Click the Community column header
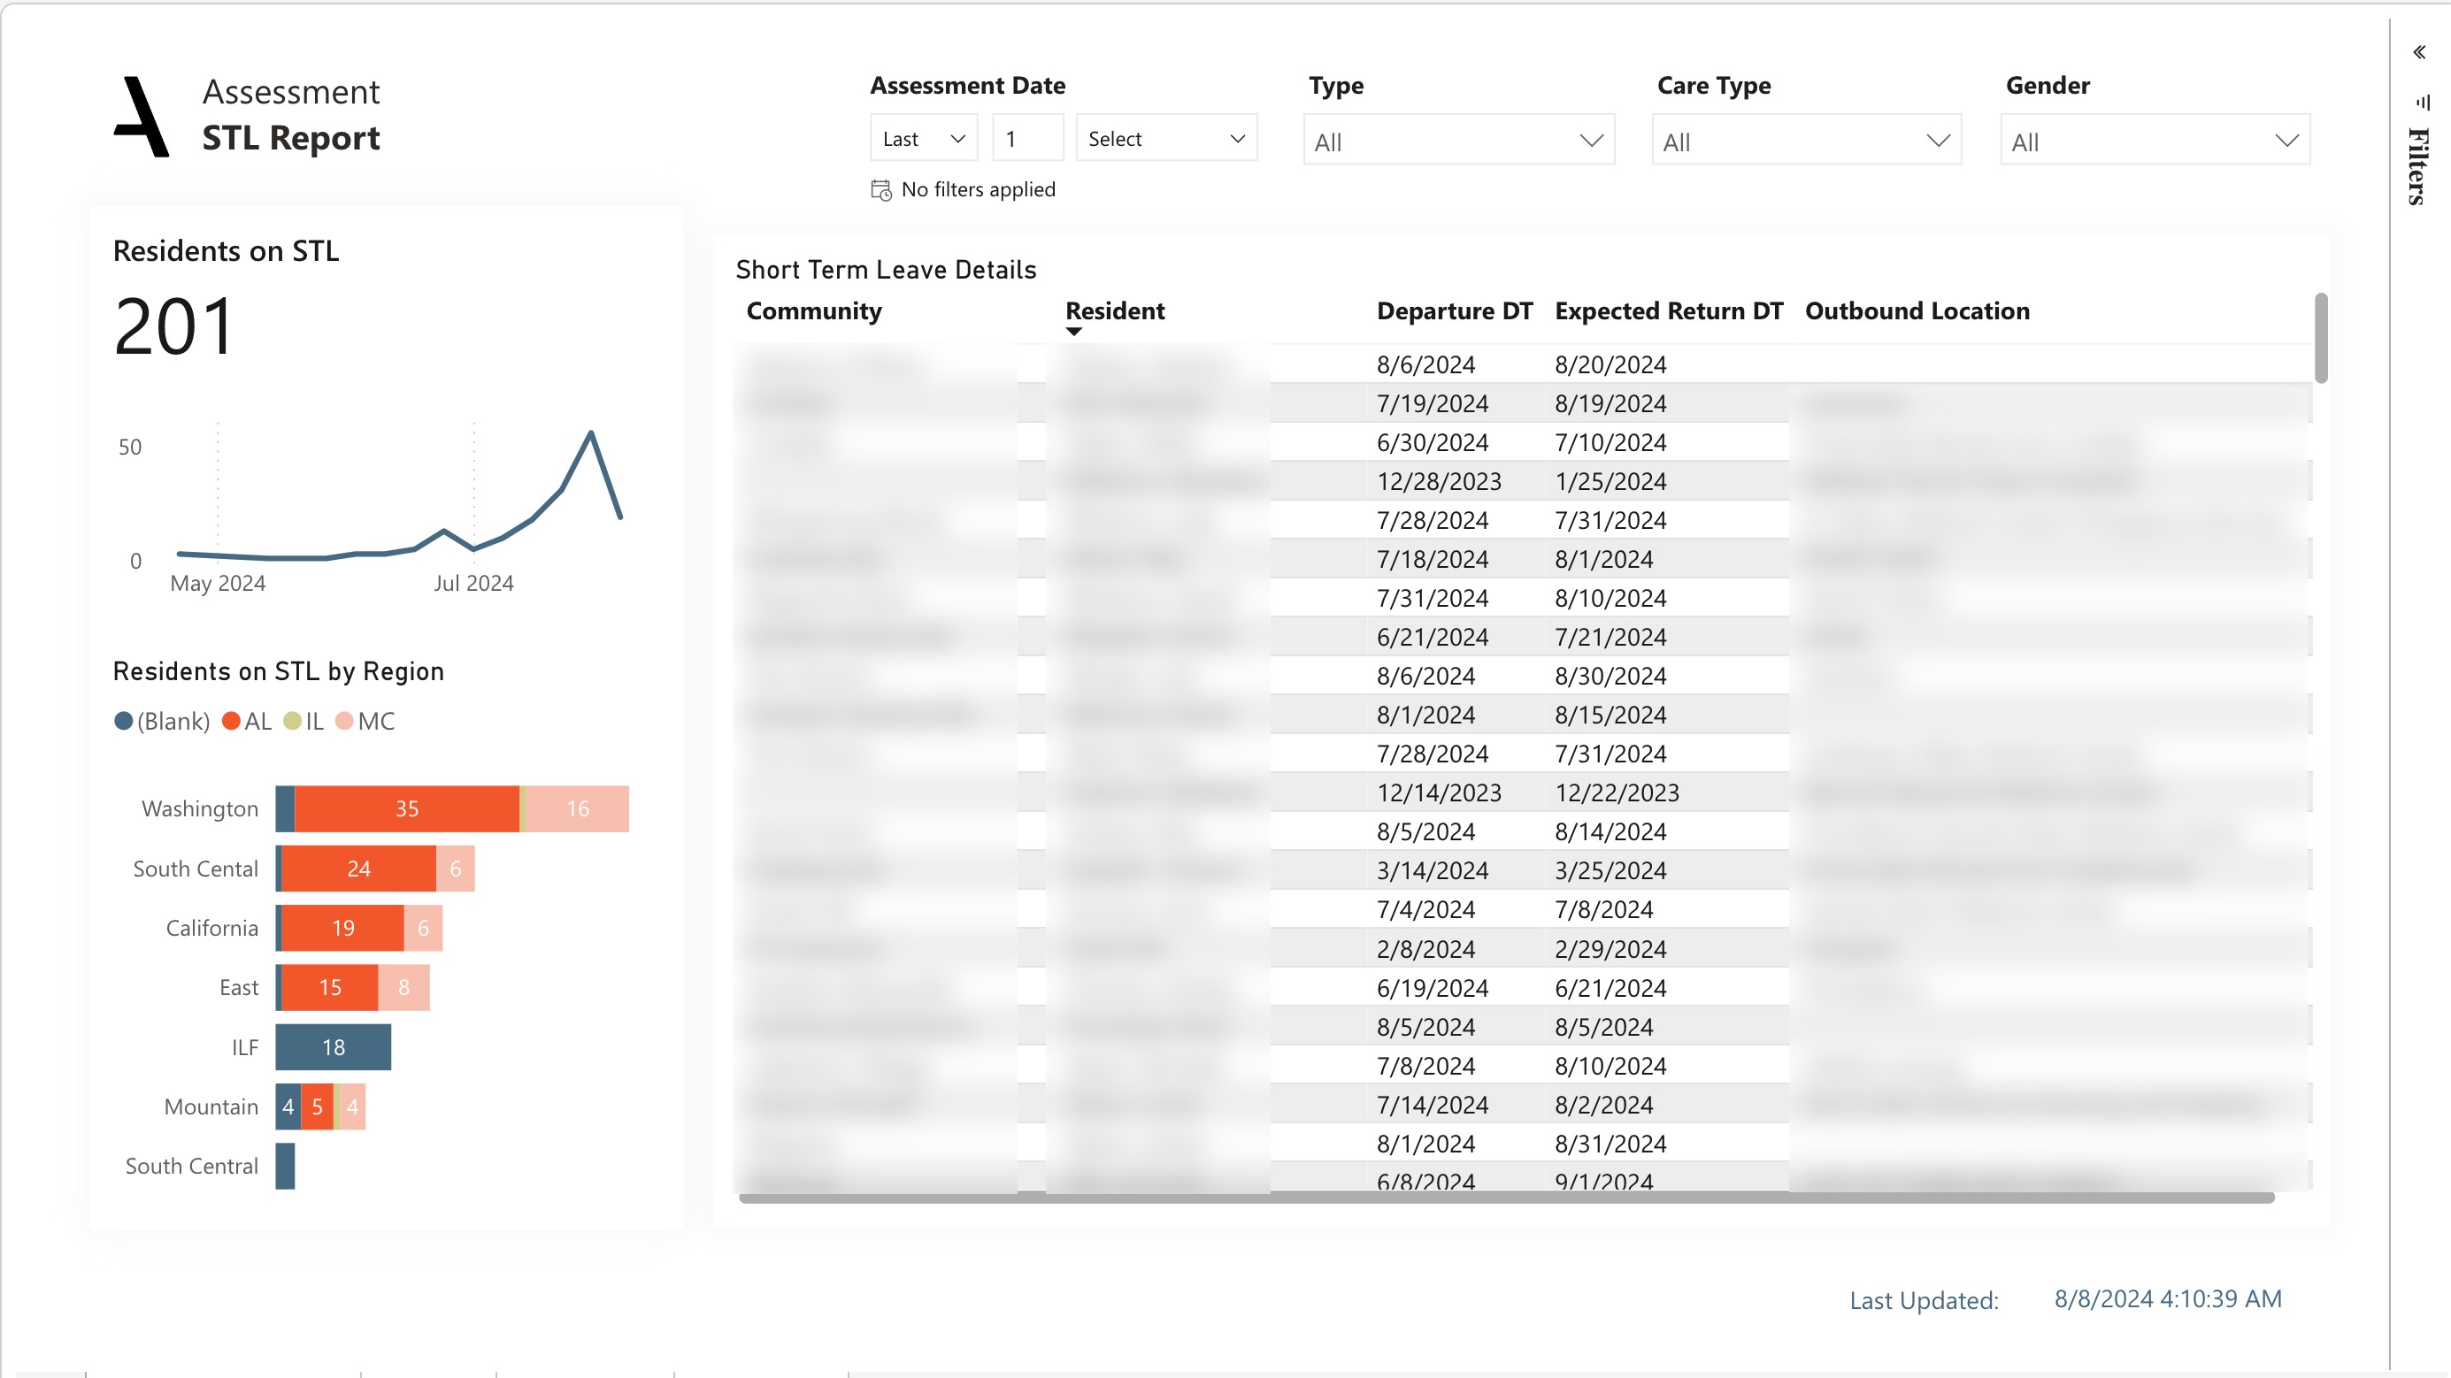Viewport: 2451px width, 1378px height. pos(813,311)
